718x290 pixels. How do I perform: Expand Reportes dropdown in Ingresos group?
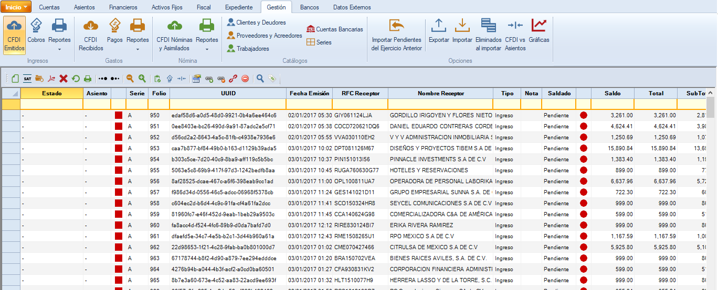(59, 49)
